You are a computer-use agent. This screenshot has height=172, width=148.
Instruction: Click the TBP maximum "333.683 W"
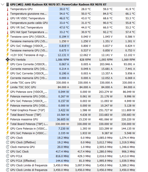click(x=106, y=115)
